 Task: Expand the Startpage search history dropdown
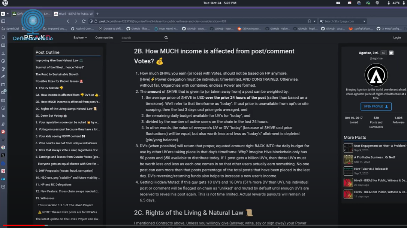(364, 21)
